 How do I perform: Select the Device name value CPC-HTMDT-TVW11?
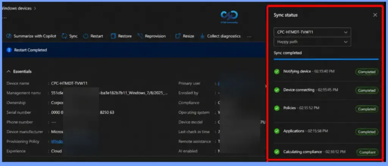pos(69,84)
